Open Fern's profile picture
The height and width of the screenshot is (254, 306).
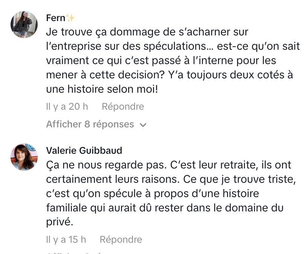(x=24, y=24)
